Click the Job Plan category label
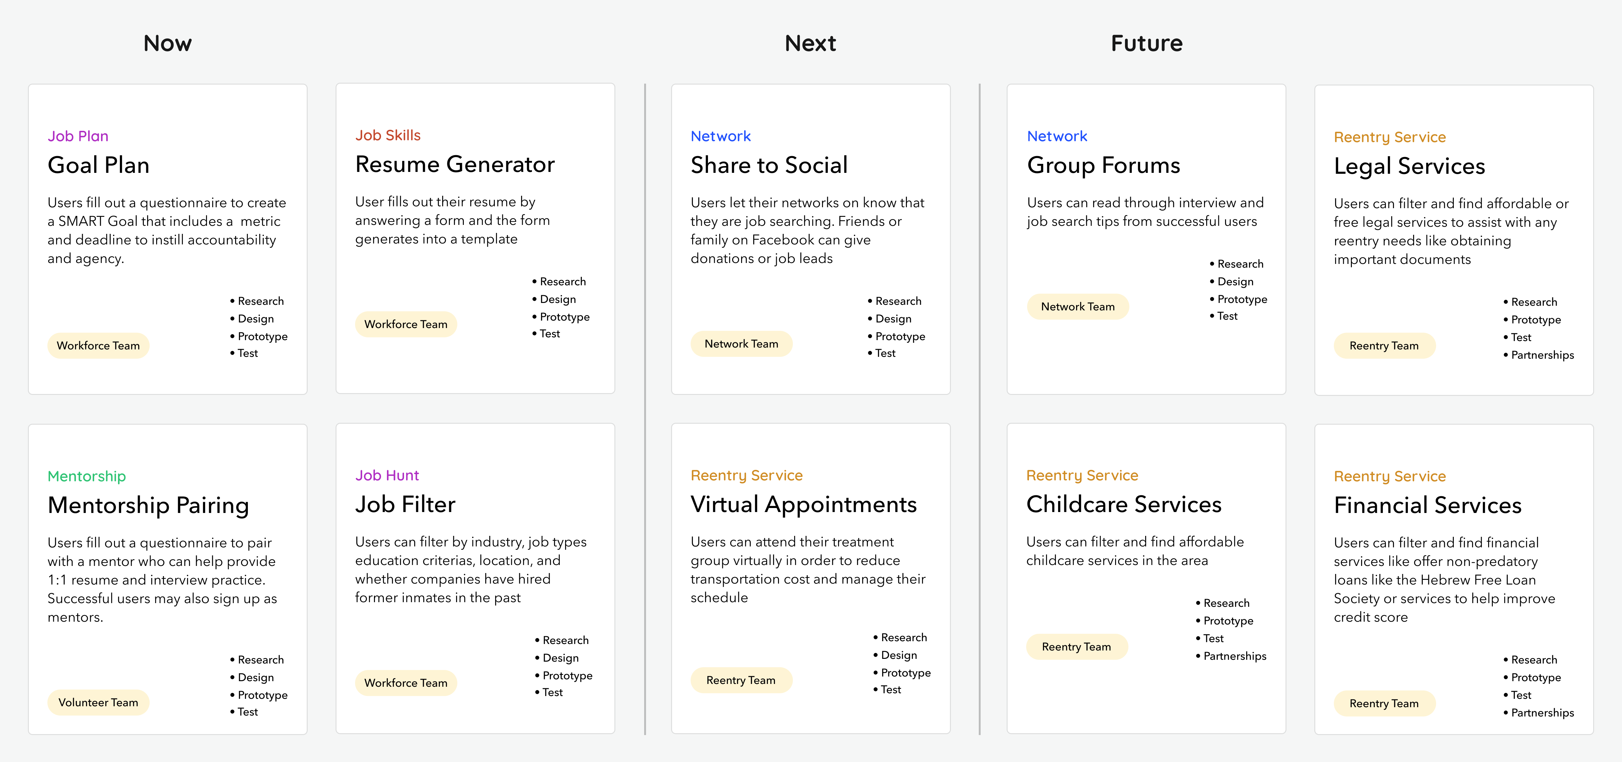Image resolution: width=1622 pixels, height=762 pixels. [78, 136]
